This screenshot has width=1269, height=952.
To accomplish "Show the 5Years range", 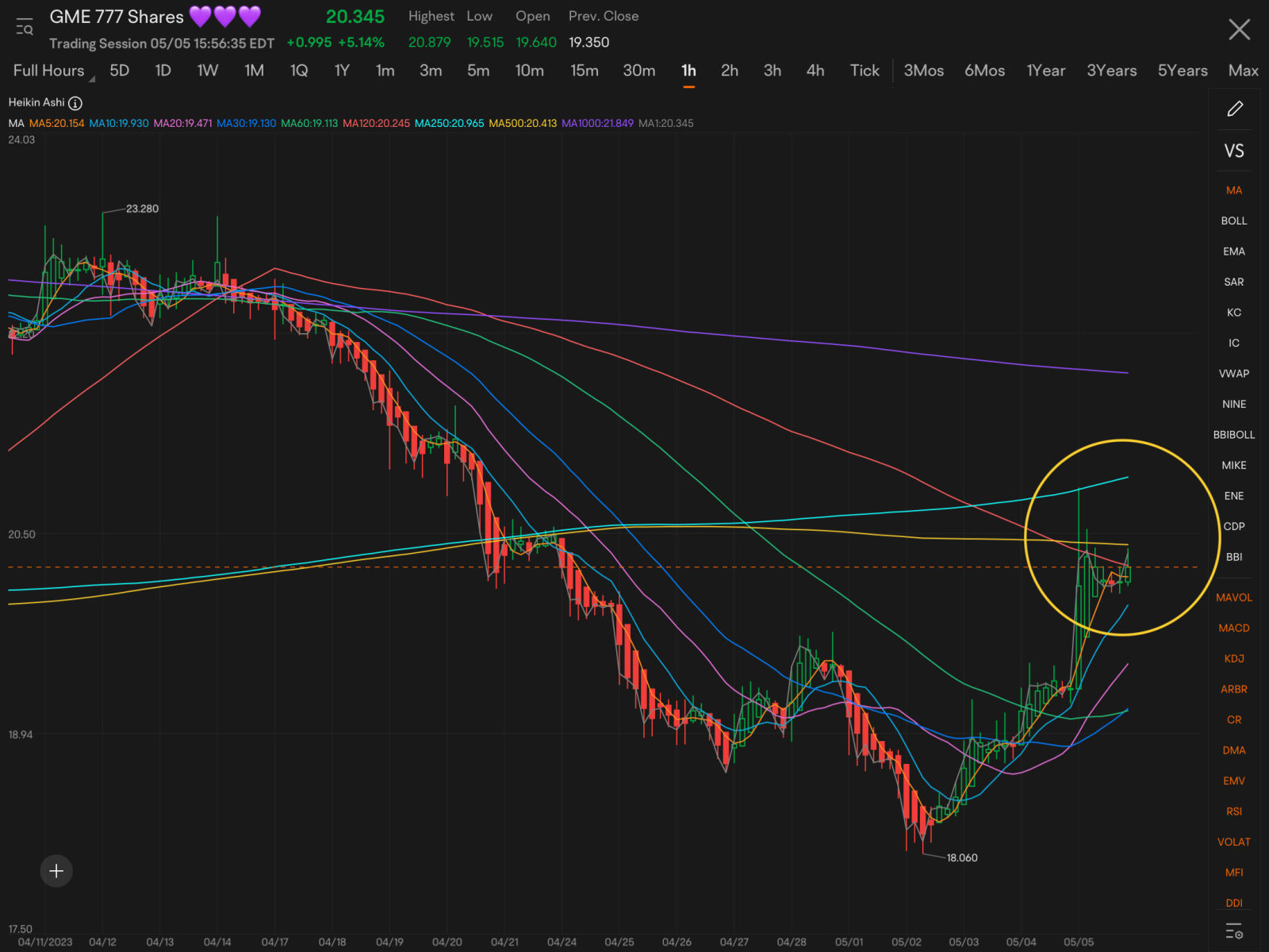I will coord(1183,71).
